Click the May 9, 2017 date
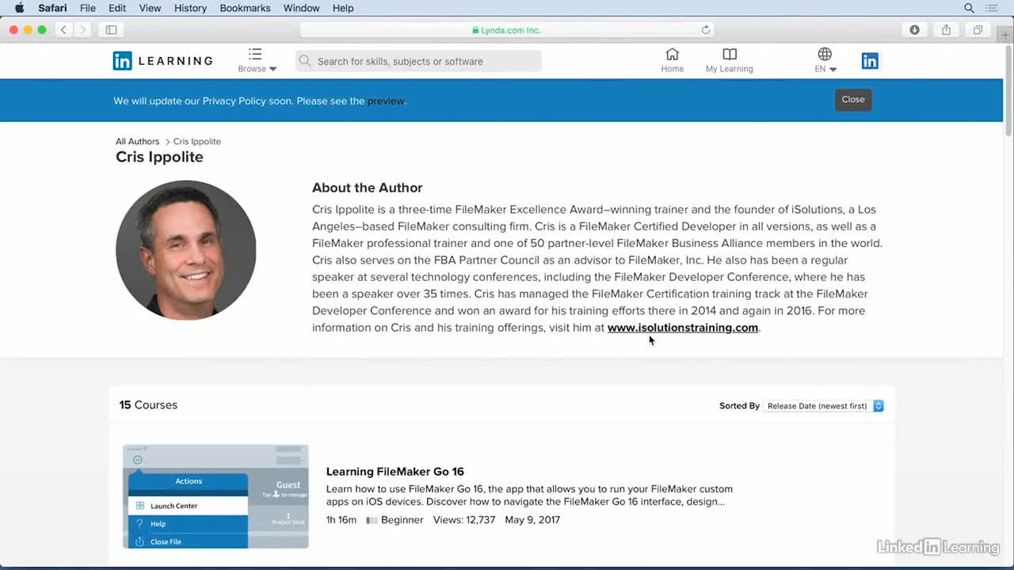The height and width of the screenshot is (570, 1014). point(532,520)
